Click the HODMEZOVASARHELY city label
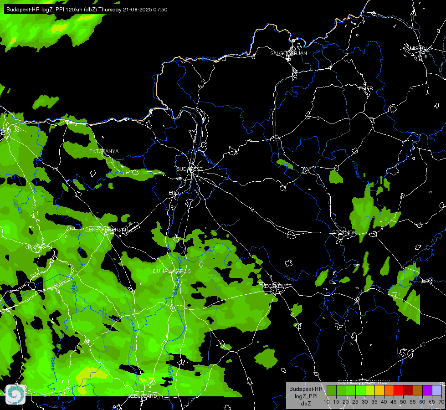Image resolution: width=446 pixels, height=410 pixels. click(x=363, y=382)
